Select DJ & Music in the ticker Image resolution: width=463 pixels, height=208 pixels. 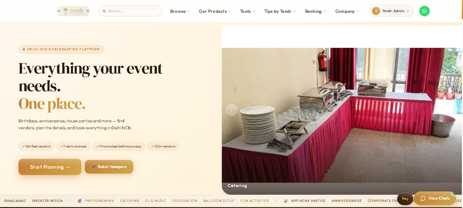pos(155,201)
